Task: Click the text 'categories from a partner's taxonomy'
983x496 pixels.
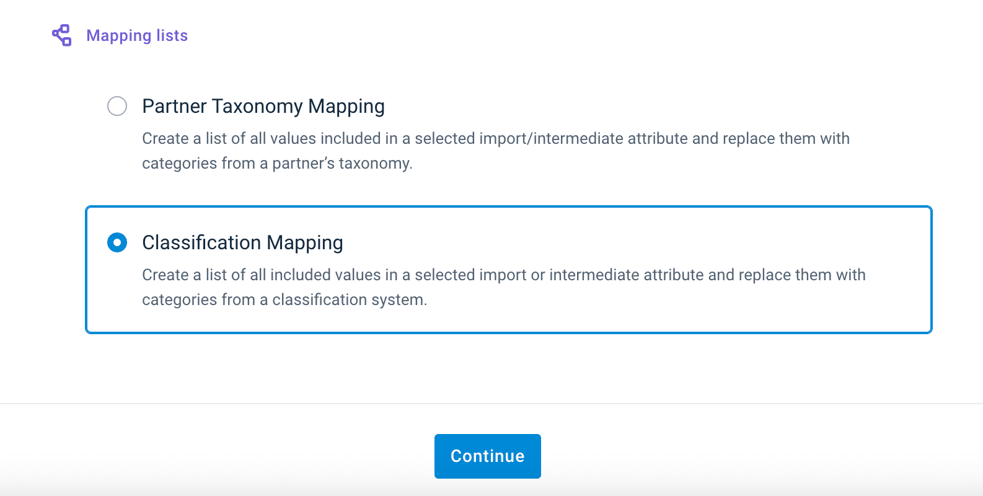Action: click(x=277, y=163)
